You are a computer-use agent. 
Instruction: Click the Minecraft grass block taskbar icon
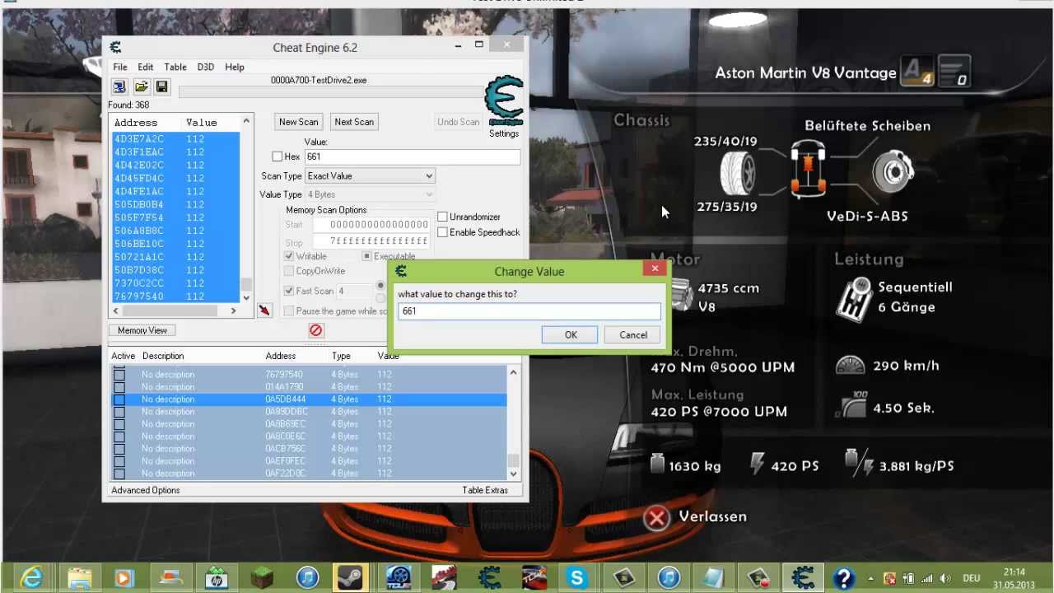pyautogui.click(x=263, y=577)
